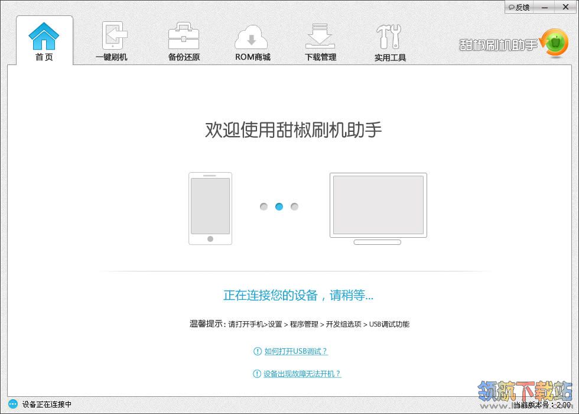The height and width of the screenshot is (414, 579).
Task: Click the 当前版本号 version text
Action: pyautogui.click(x=542, y=405)
